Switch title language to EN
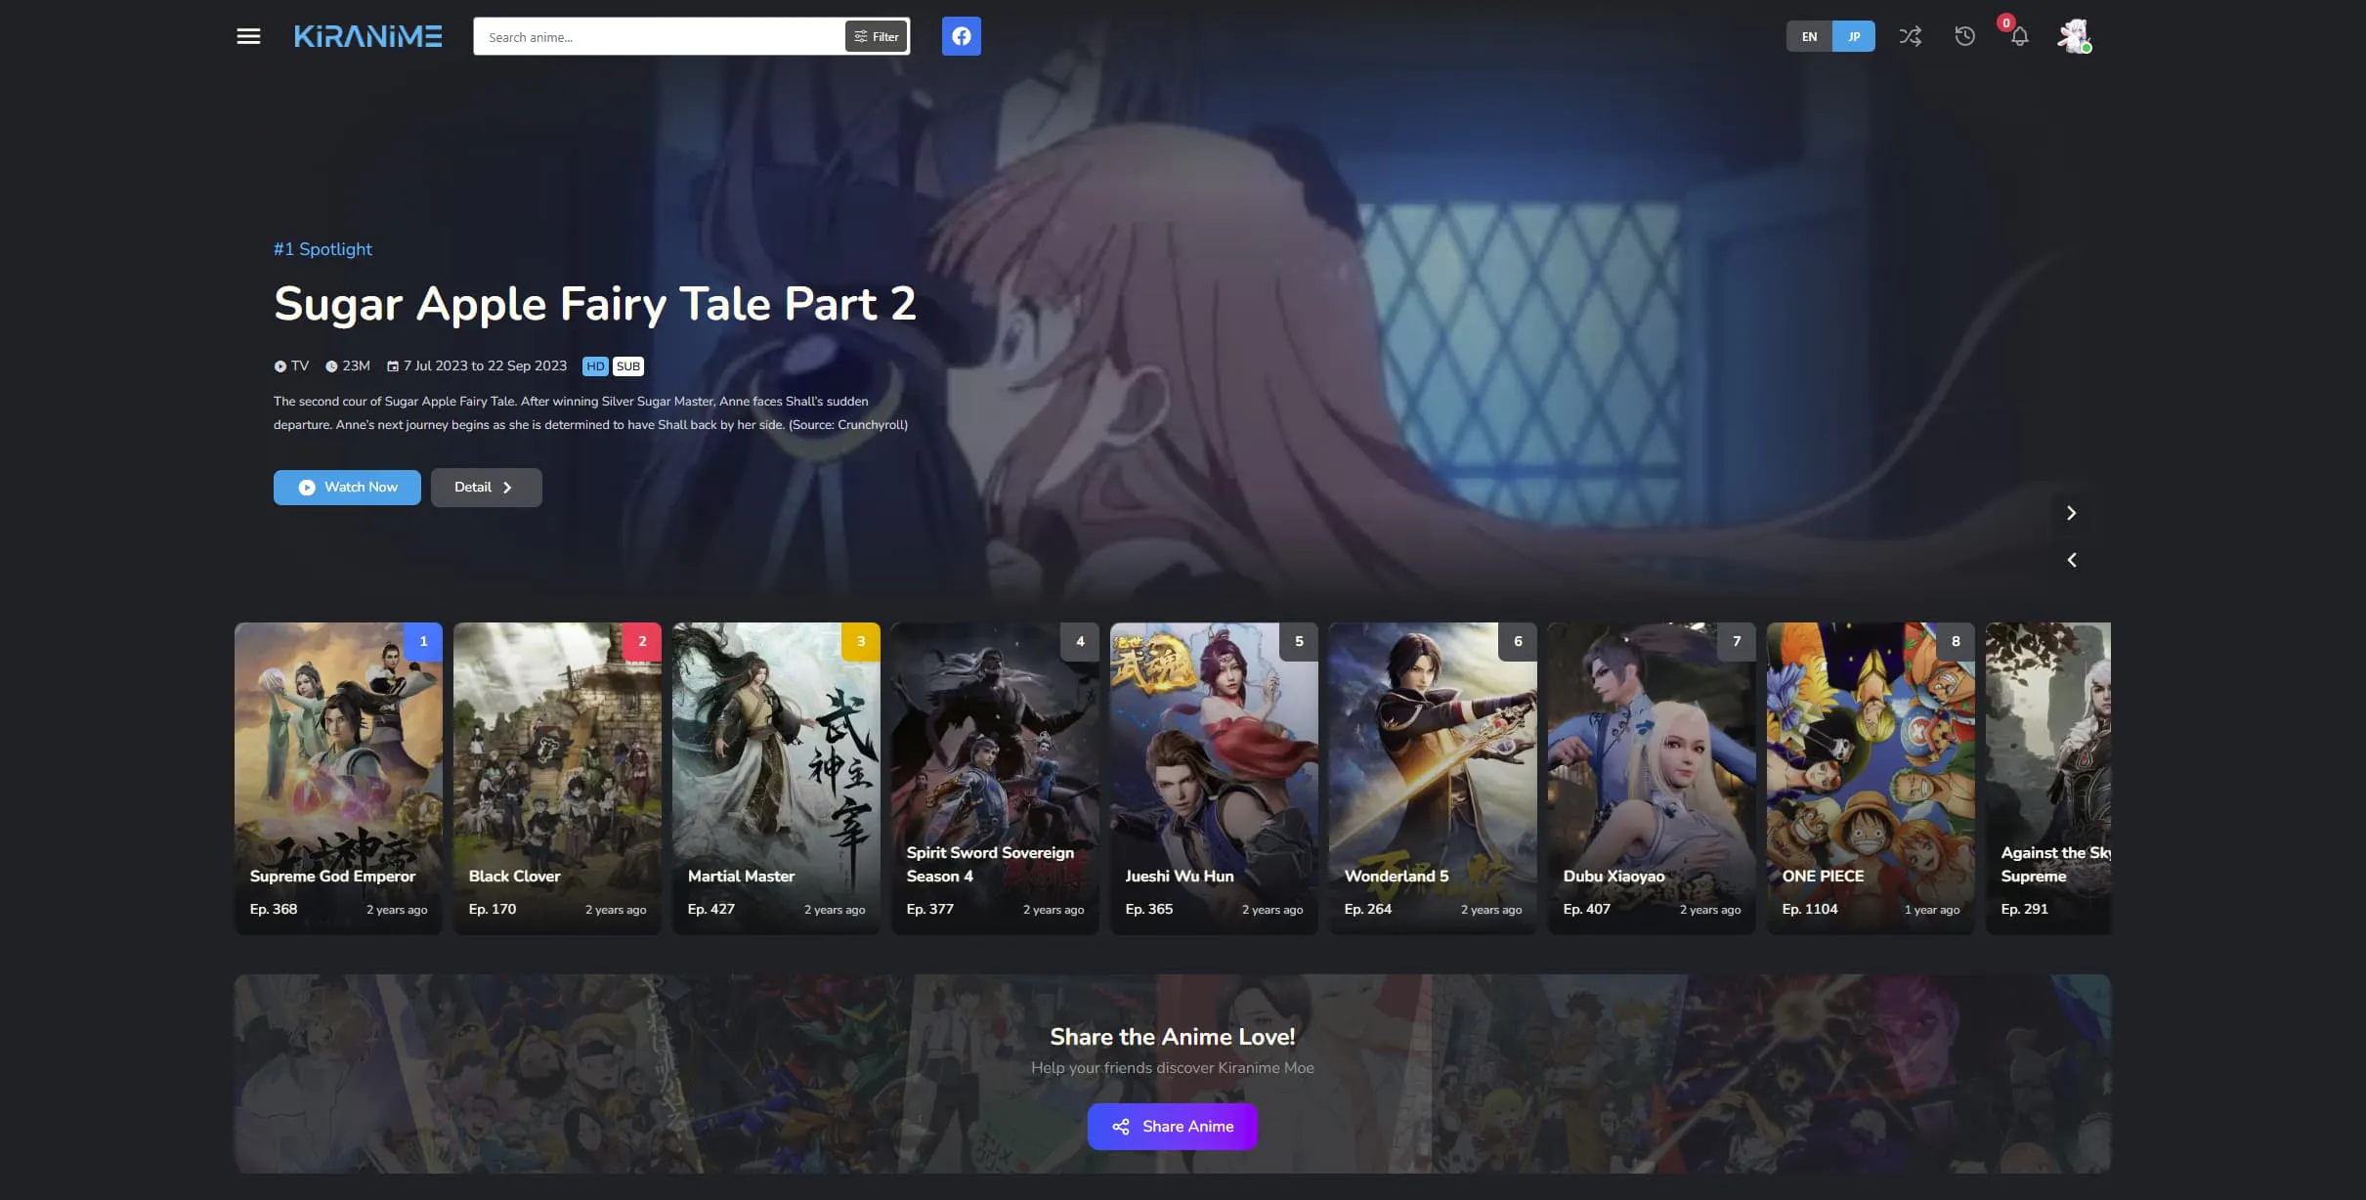The image size is (2366, 1200). pos(1809,36)
